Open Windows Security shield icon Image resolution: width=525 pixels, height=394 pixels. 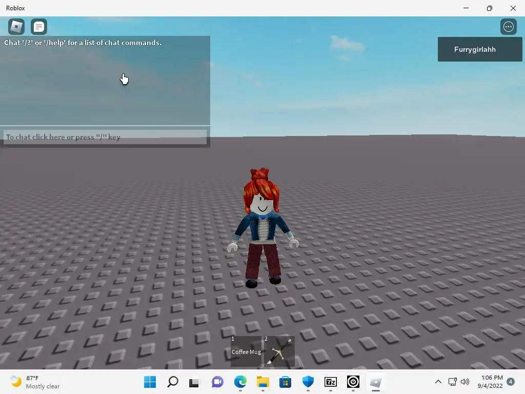tap(308, 382)
